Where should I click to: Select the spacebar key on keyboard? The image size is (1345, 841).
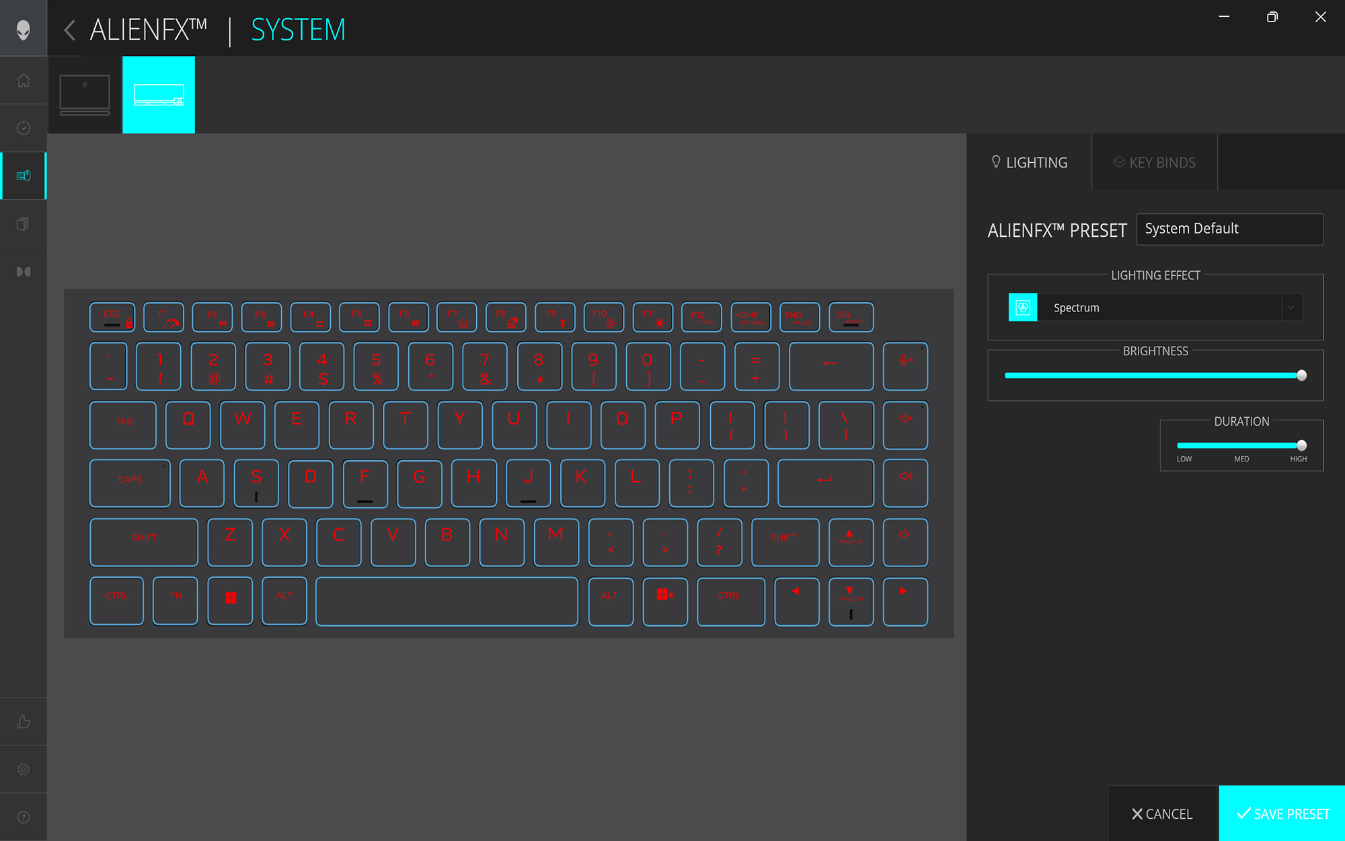(x=447, y=601)
